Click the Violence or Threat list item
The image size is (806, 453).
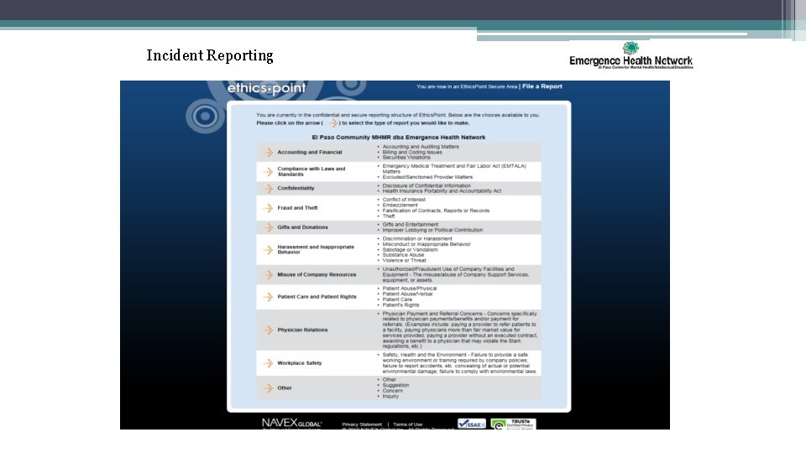click(x=404, y=260)
